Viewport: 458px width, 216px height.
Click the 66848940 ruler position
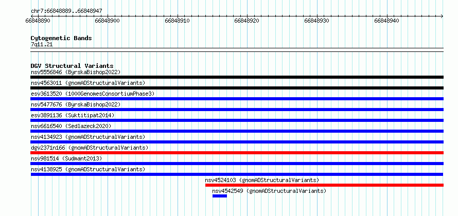click(387, 21)
